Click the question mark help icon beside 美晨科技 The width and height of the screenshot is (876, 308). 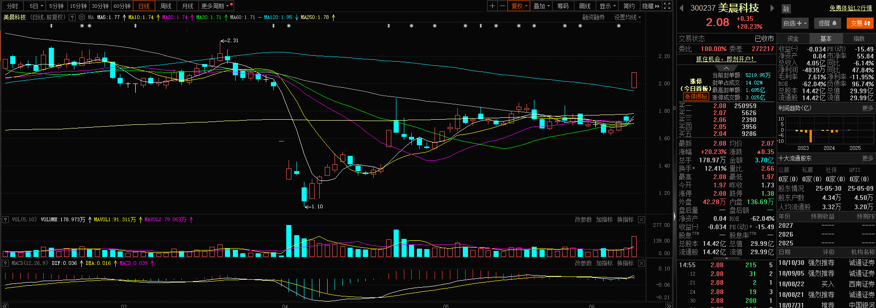72,18
